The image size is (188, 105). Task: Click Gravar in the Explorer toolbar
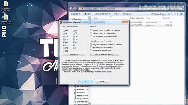click(x=117, y=14)
